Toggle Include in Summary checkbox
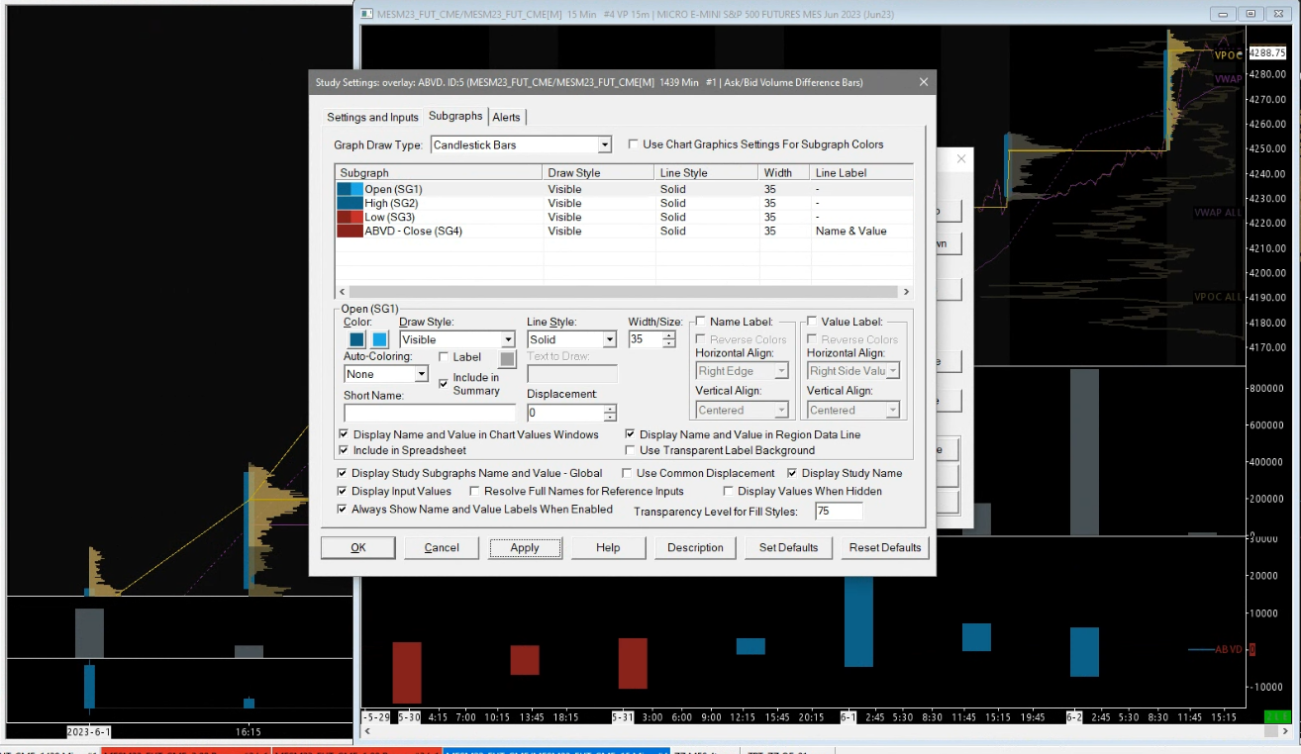This screenshot has width=1301, height=754. coord(444,383)
